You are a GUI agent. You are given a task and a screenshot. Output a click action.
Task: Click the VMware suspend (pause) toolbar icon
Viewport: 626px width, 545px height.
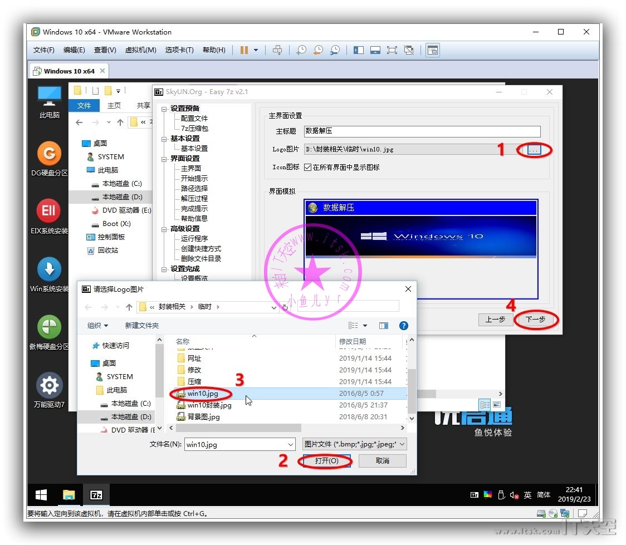244,50
